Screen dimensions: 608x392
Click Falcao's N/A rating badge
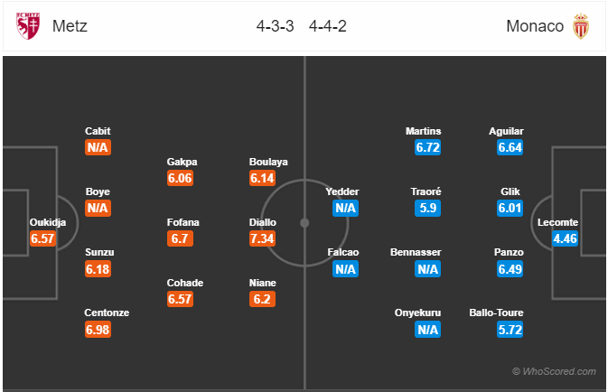click(x=345, y=268)
